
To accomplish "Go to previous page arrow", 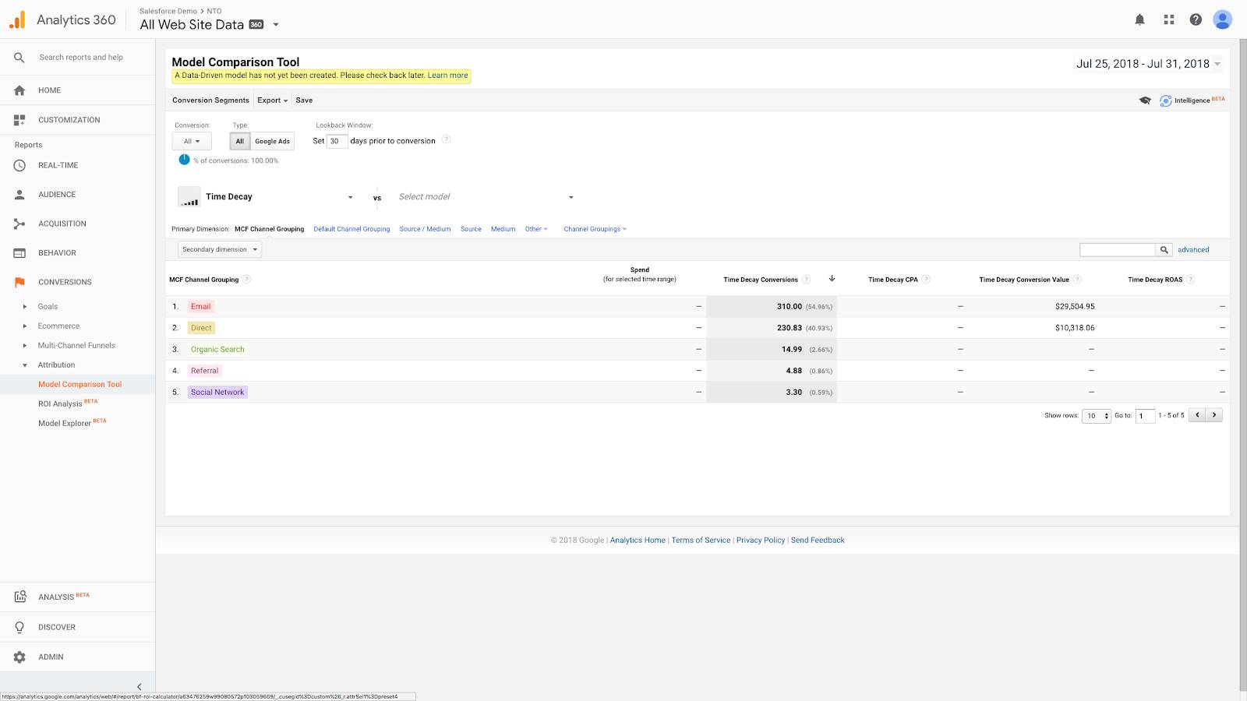I will 1197,415.
